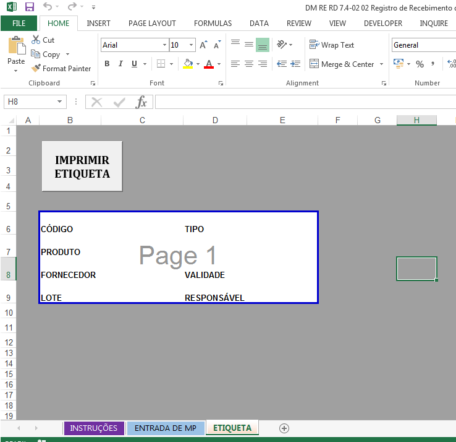The width and height of the screenshot is (456, 442).
Task: Switch to INSTRUÇÕES sheet tab
Action: click(x=94, y=428)
